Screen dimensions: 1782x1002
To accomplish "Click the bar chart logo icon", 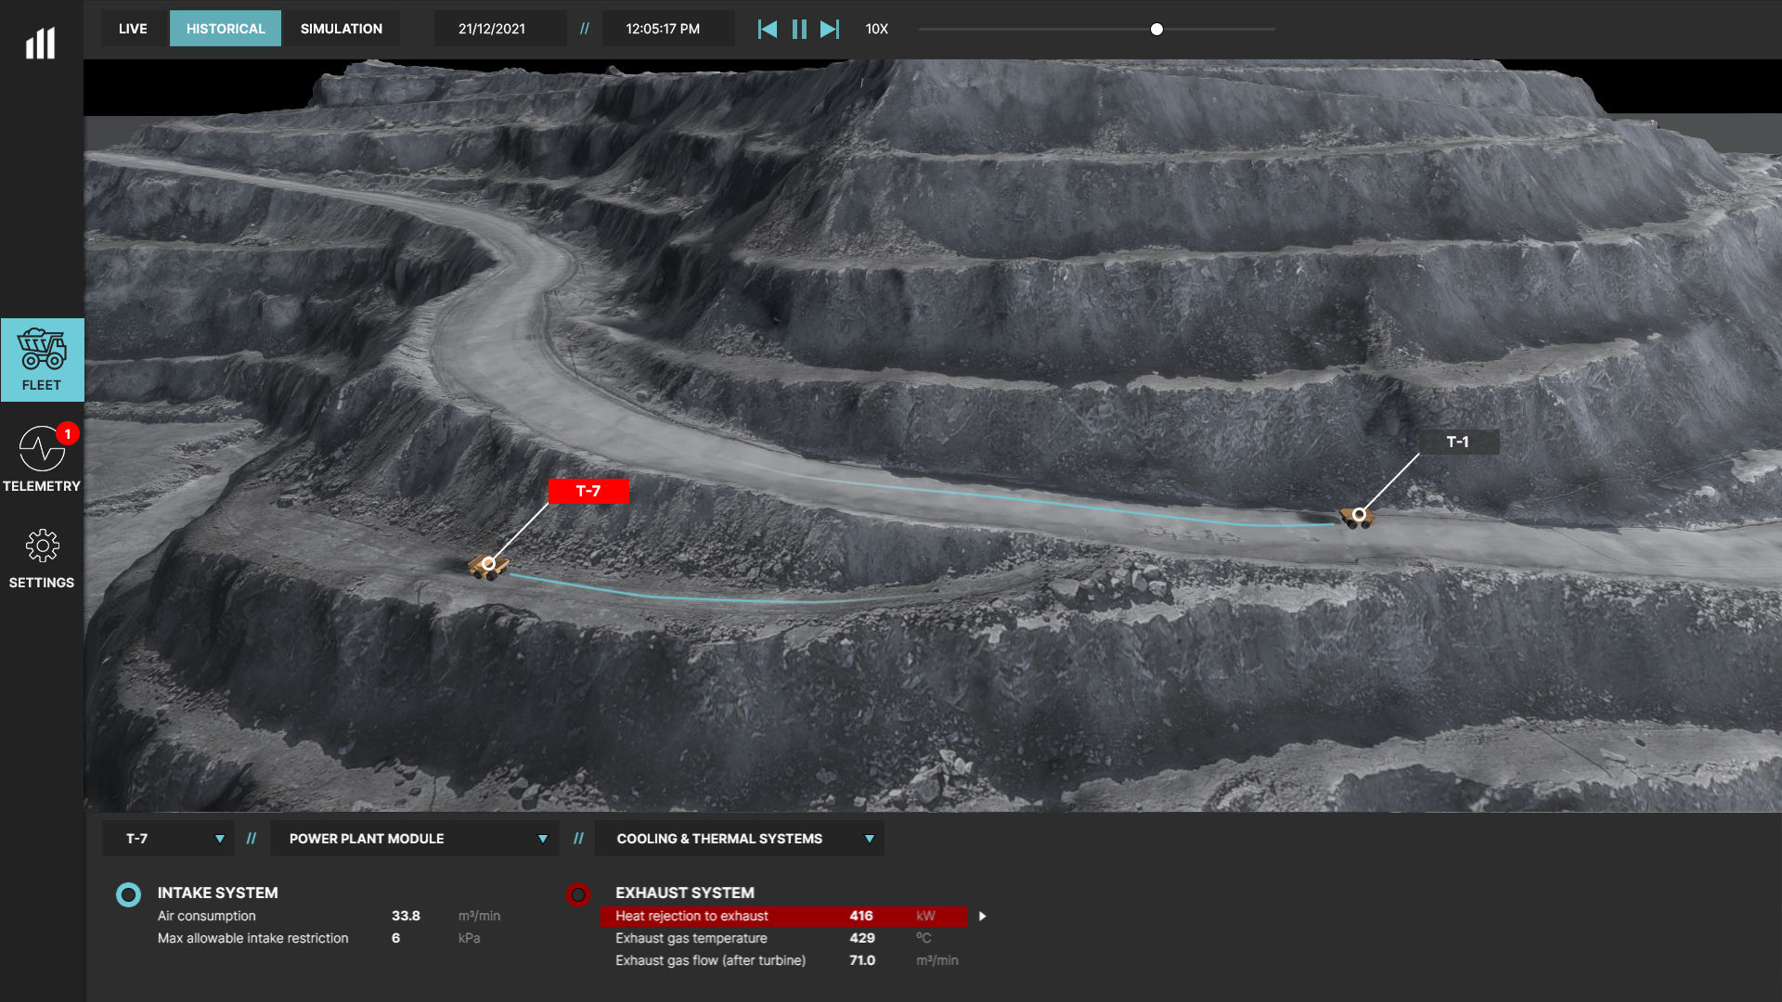I will pyautogui.click(x=41, y=43).
